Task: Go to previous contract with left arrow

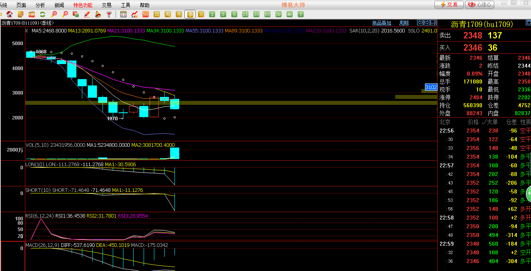Action: point(420,23)
